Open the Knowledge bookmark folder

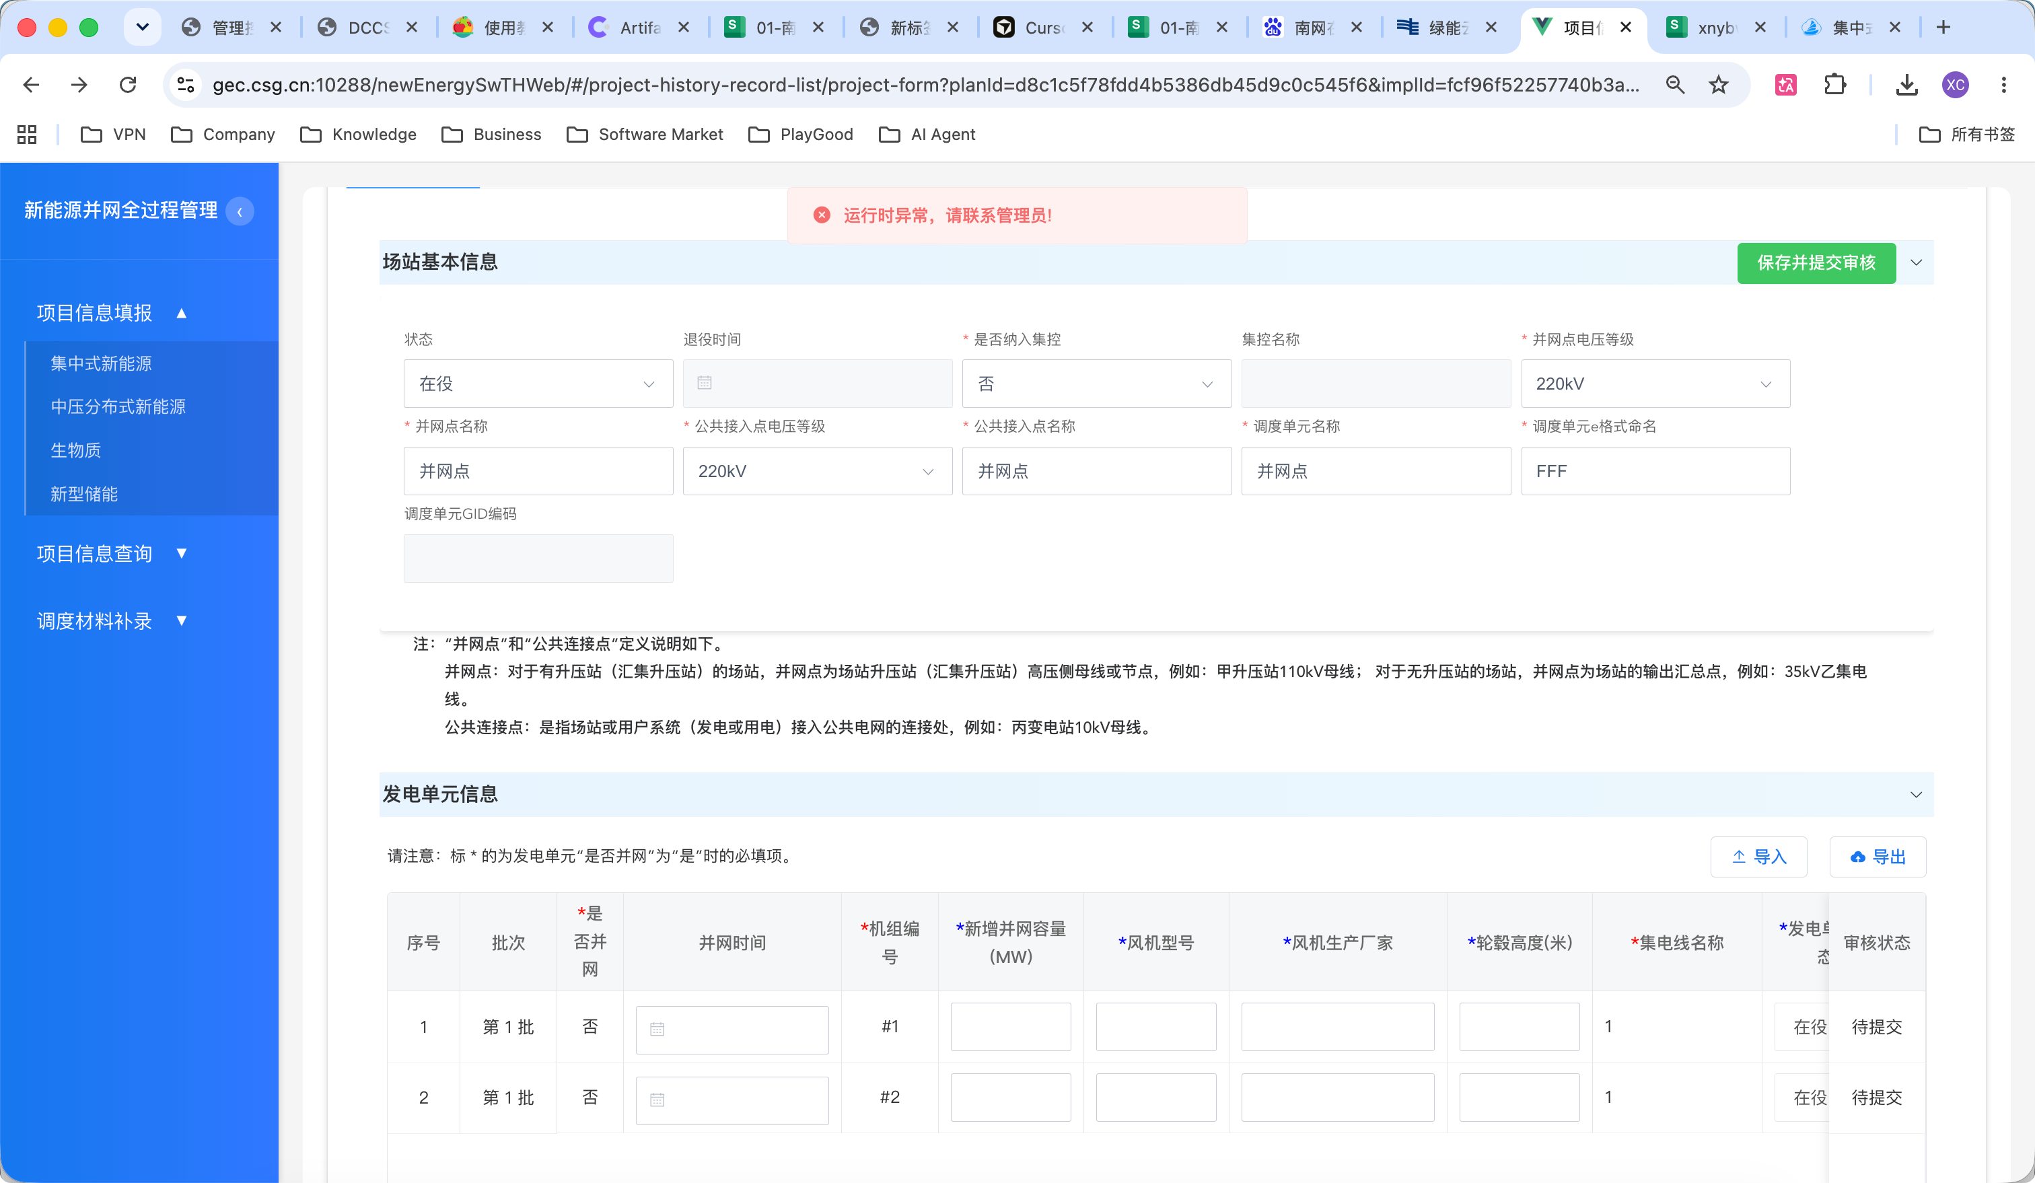coord(359,134)
